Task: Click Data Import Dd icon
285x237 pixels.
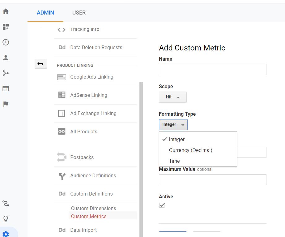Action: 62,230
